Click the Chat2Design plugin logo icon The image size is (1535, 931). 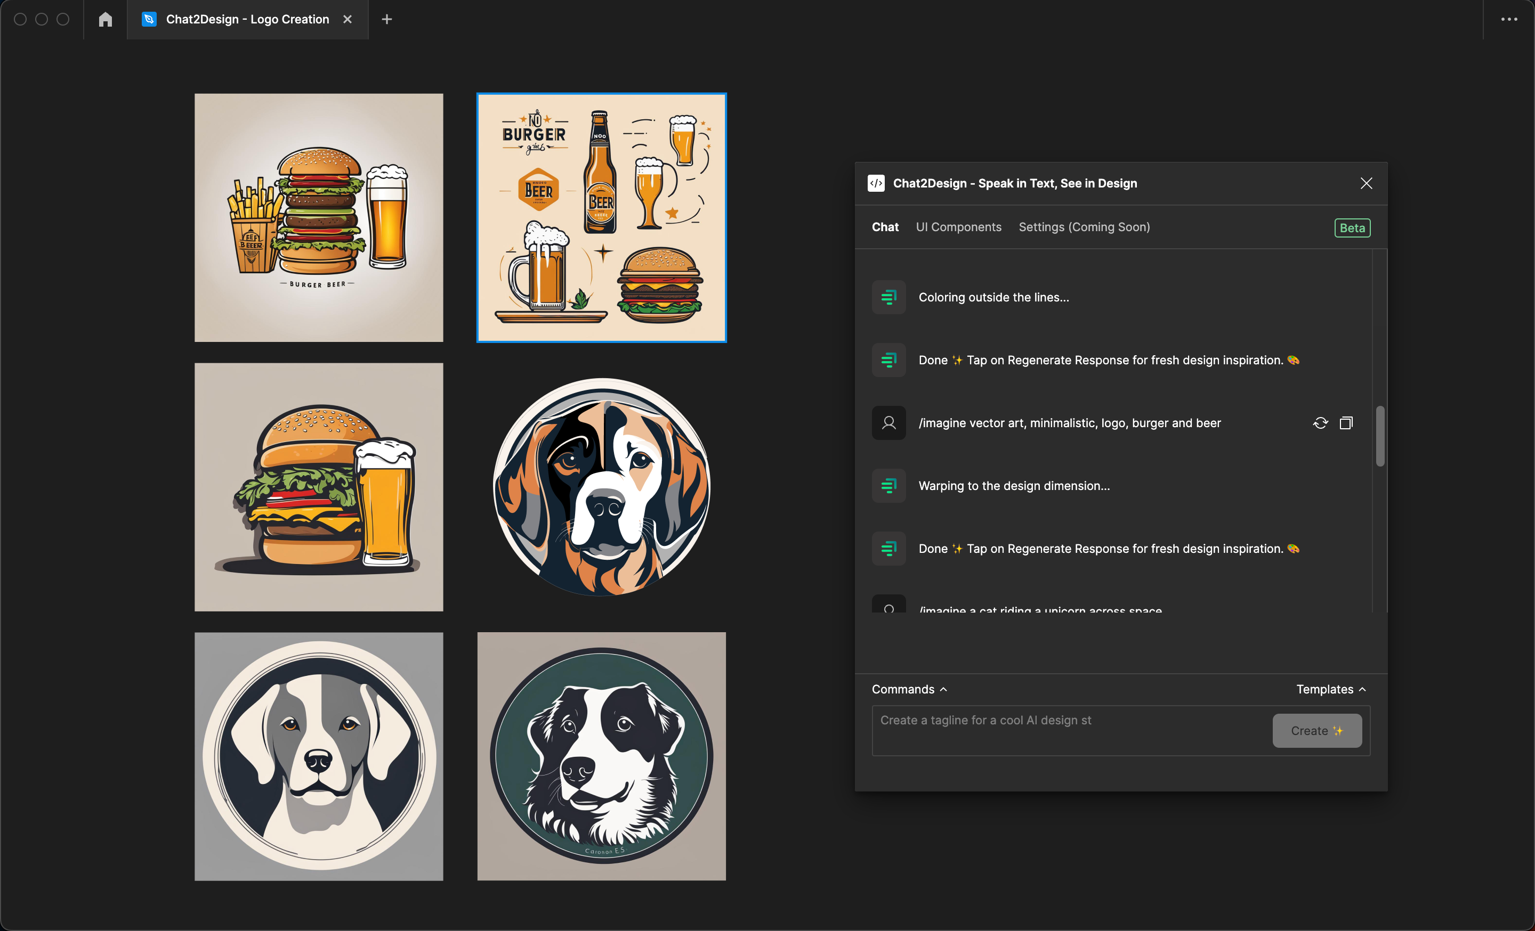(x=876, y=183)
